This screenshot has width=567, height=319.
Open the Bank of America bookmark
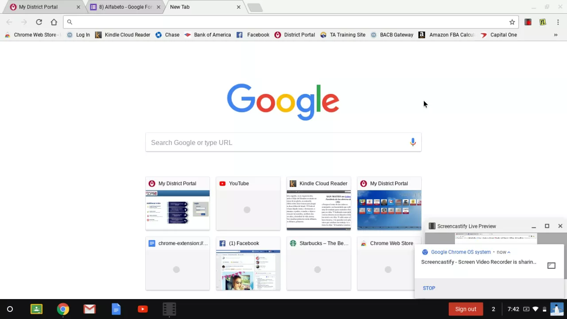208,35
